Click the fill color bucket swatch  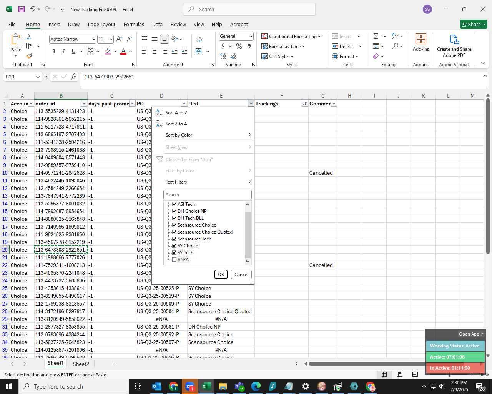[108, 51]
